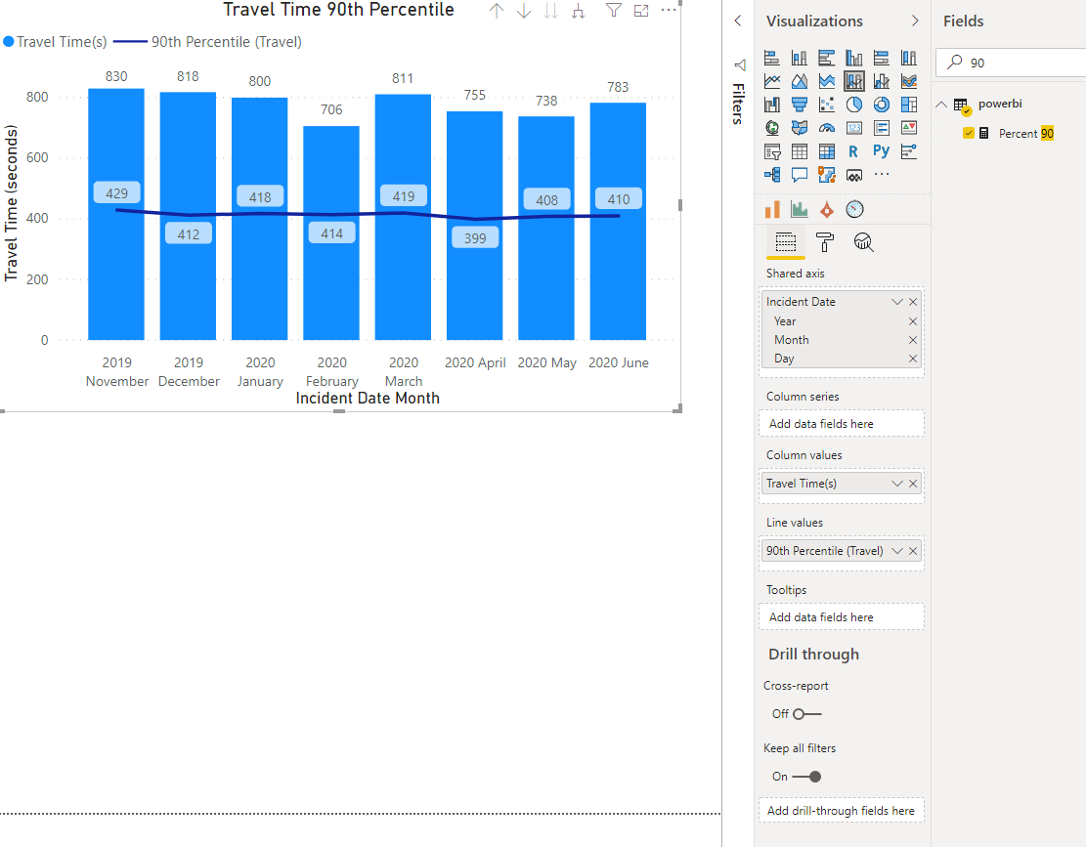Choose the Clustered bar chart visual

[x=826, y=59]
